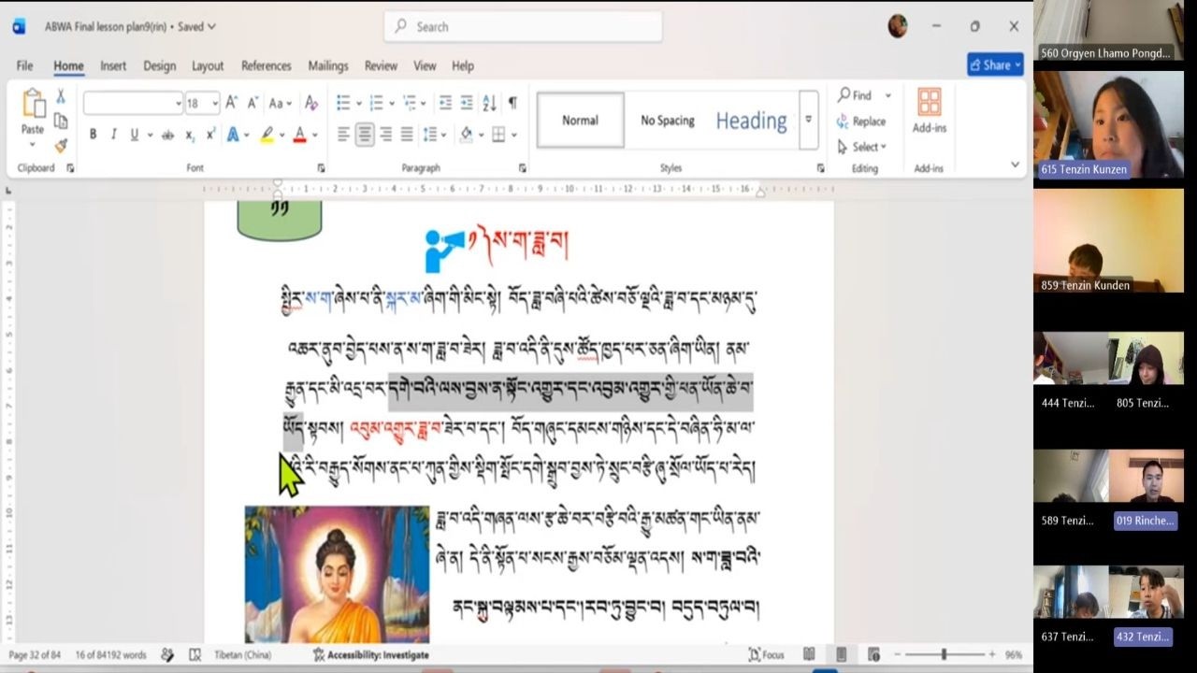Image resolution: width=1197 pixels, height=673 pixels.
Task: Click the Share button
Action: tap(996, 64)
